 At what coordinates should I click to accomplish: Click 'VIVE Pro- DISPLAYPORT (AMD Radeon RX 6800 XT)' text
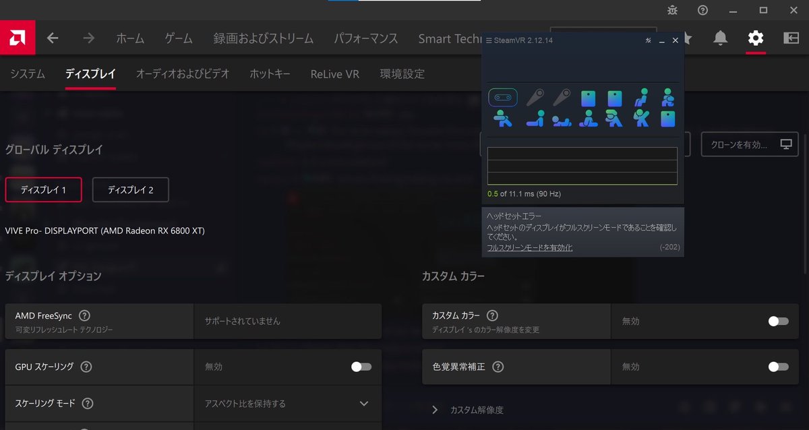(x=104, y=231)
